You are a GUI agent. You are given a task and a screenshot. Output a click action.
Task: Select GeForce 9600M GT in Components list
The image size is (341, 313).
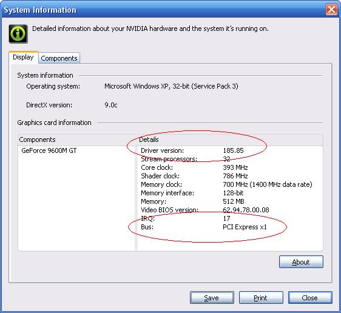49,150
